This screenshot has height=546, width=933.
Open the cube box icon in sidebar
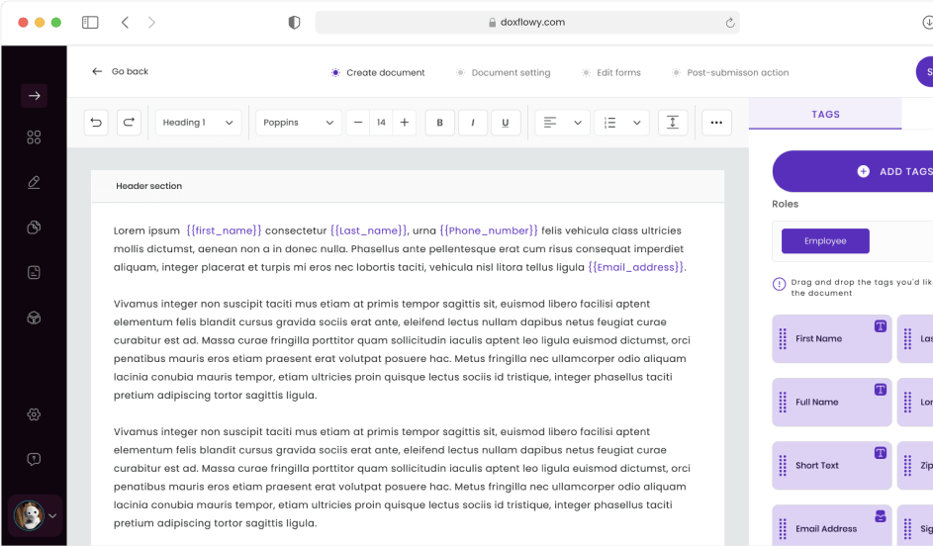pos(34,318)
